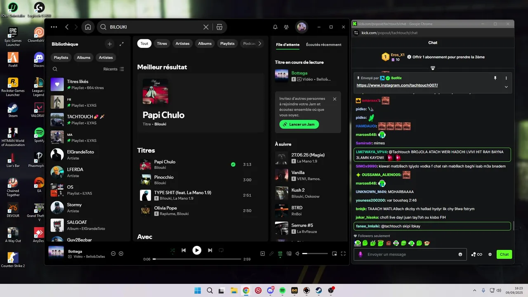Play the Olivia Pope track row
The width and height of the screenshot is (528, 297).
point(201,210)
